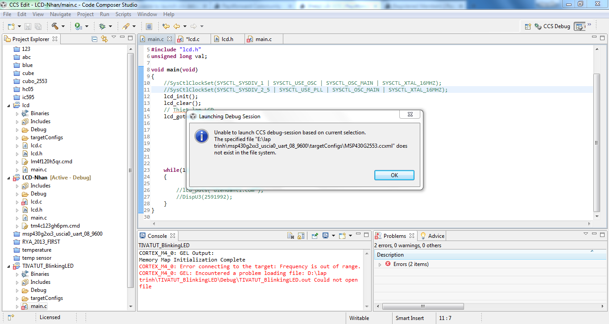
Task: Click the Last Edit Location arrow icon
Action: point(166,26)
